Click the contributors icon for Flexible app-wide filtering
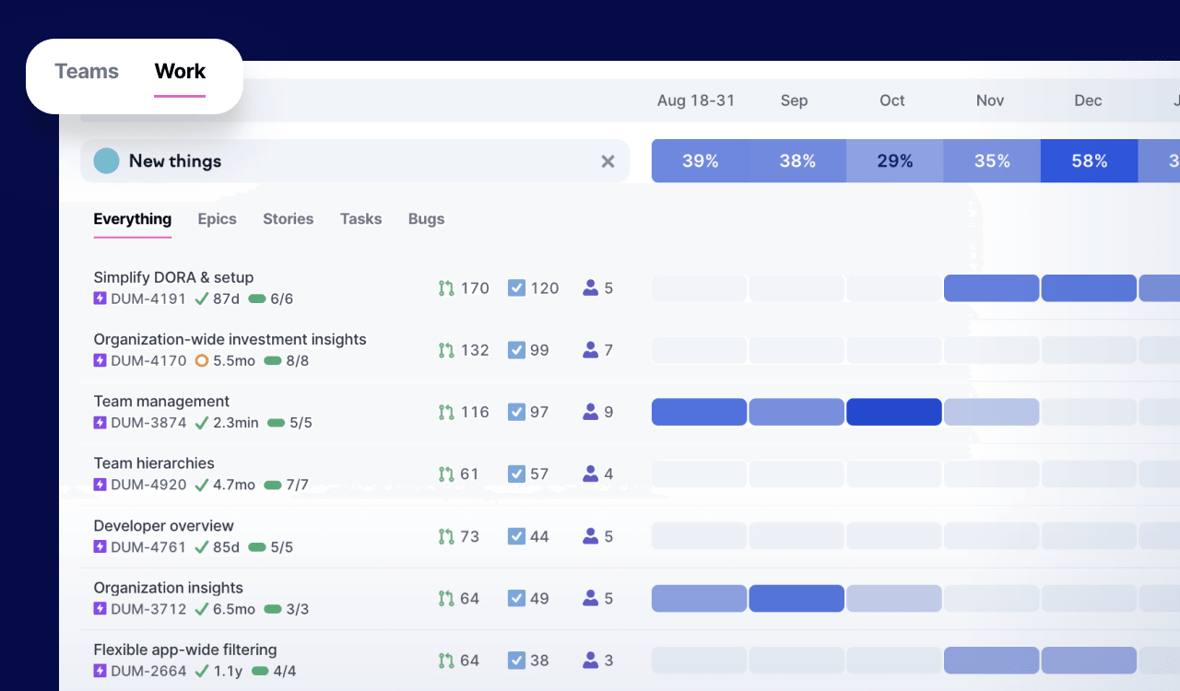This screenshot has height=691, width=1180. (591, 661)
